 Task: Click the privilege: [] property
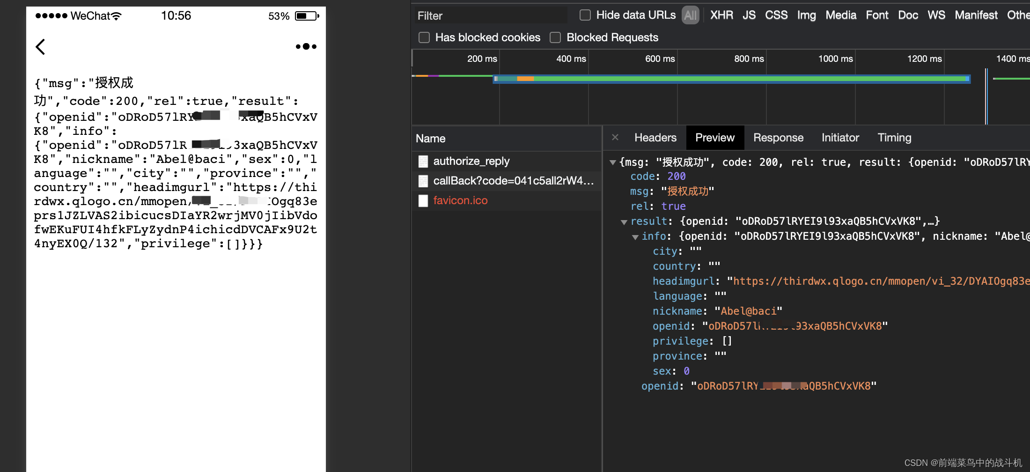[x=692, y=341]
